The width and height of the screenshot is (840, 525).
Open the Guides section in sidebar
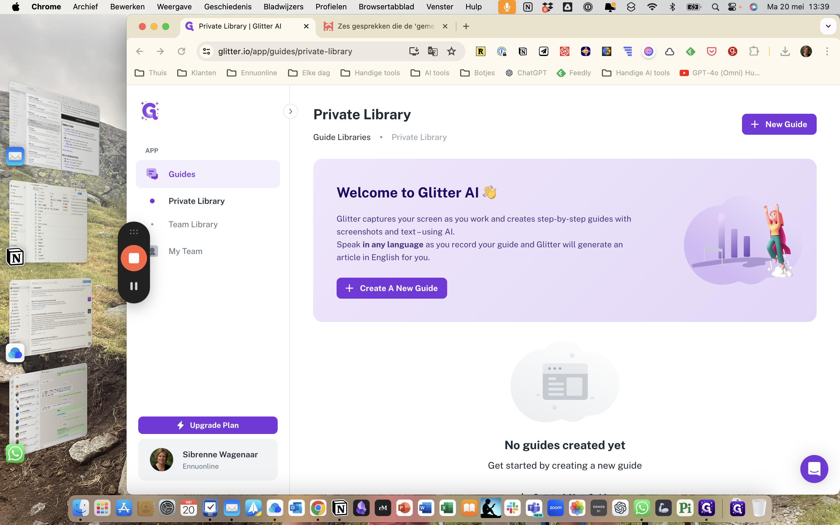coord(208,174)
